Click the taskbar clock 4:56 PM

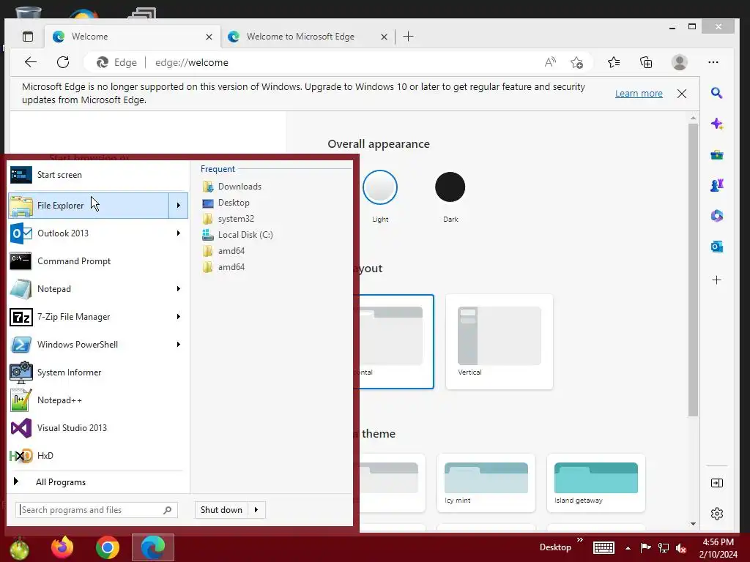(x=718, y=548)
